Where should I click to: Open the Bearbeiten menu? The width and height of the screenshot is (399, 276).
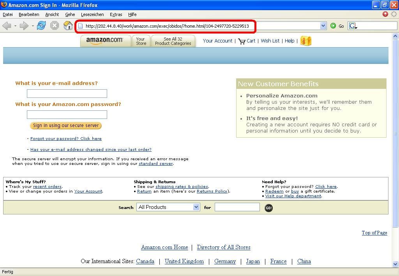tap(29, 14)
